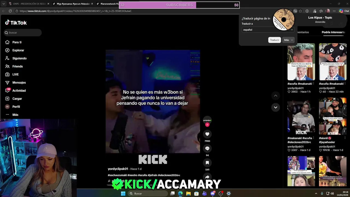Open Microsoft Store from the taskbar
Viewport: 350px width, 197px height.
coord(196,193)
